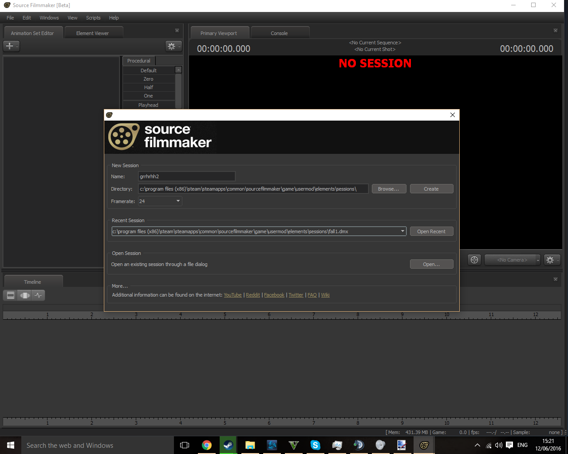Select the Half procedural preset
The width and height of the screenshot is (568, 454).
[x=149, y=87]
